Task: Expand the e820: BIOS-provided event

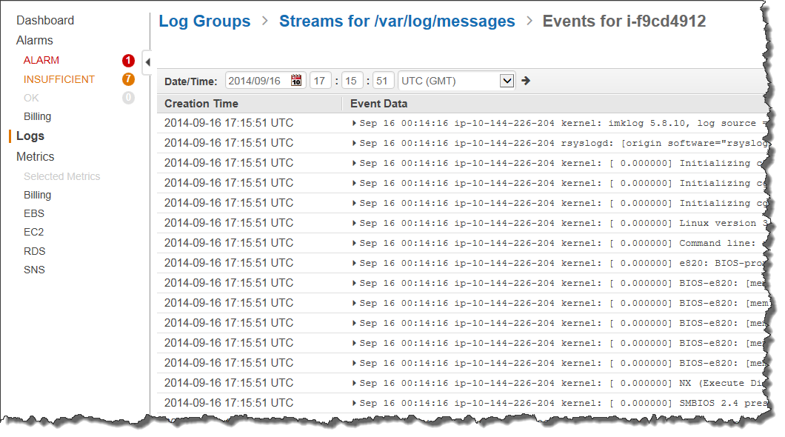Action: click(x=354, y=263)
